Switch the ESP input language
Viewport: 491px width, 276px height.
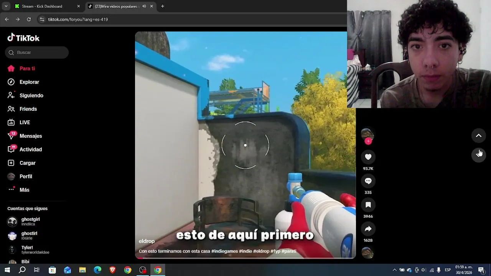[x=448, y=270]
